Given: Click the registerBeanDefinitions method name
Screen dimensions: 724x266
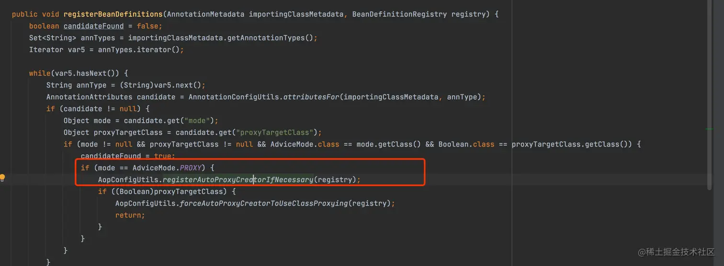Looking at the screenshot, I should 113,14.
